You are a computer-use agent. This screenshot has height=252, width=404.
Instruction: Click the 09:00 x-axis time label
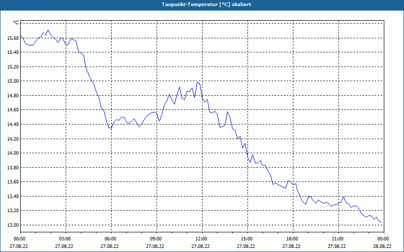pyautogui.click(x=156, y=239)
